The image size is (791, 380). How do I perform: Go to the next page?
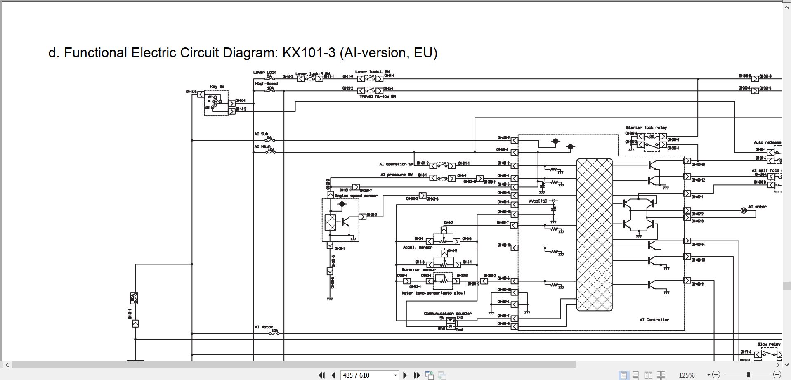point(405,375)
